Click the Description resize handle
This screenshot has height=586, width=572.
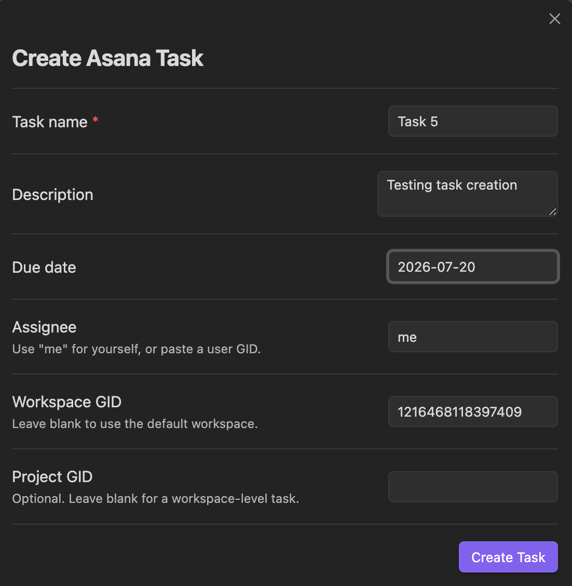[x=553, y=211]
